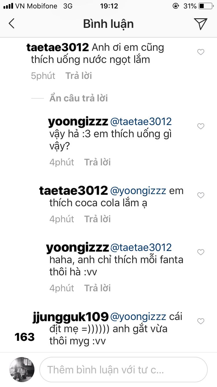The width and height of the screenshot is (217, 387).
Task: Tap the profile avatar next to comment box
Action: pos(22,369)
